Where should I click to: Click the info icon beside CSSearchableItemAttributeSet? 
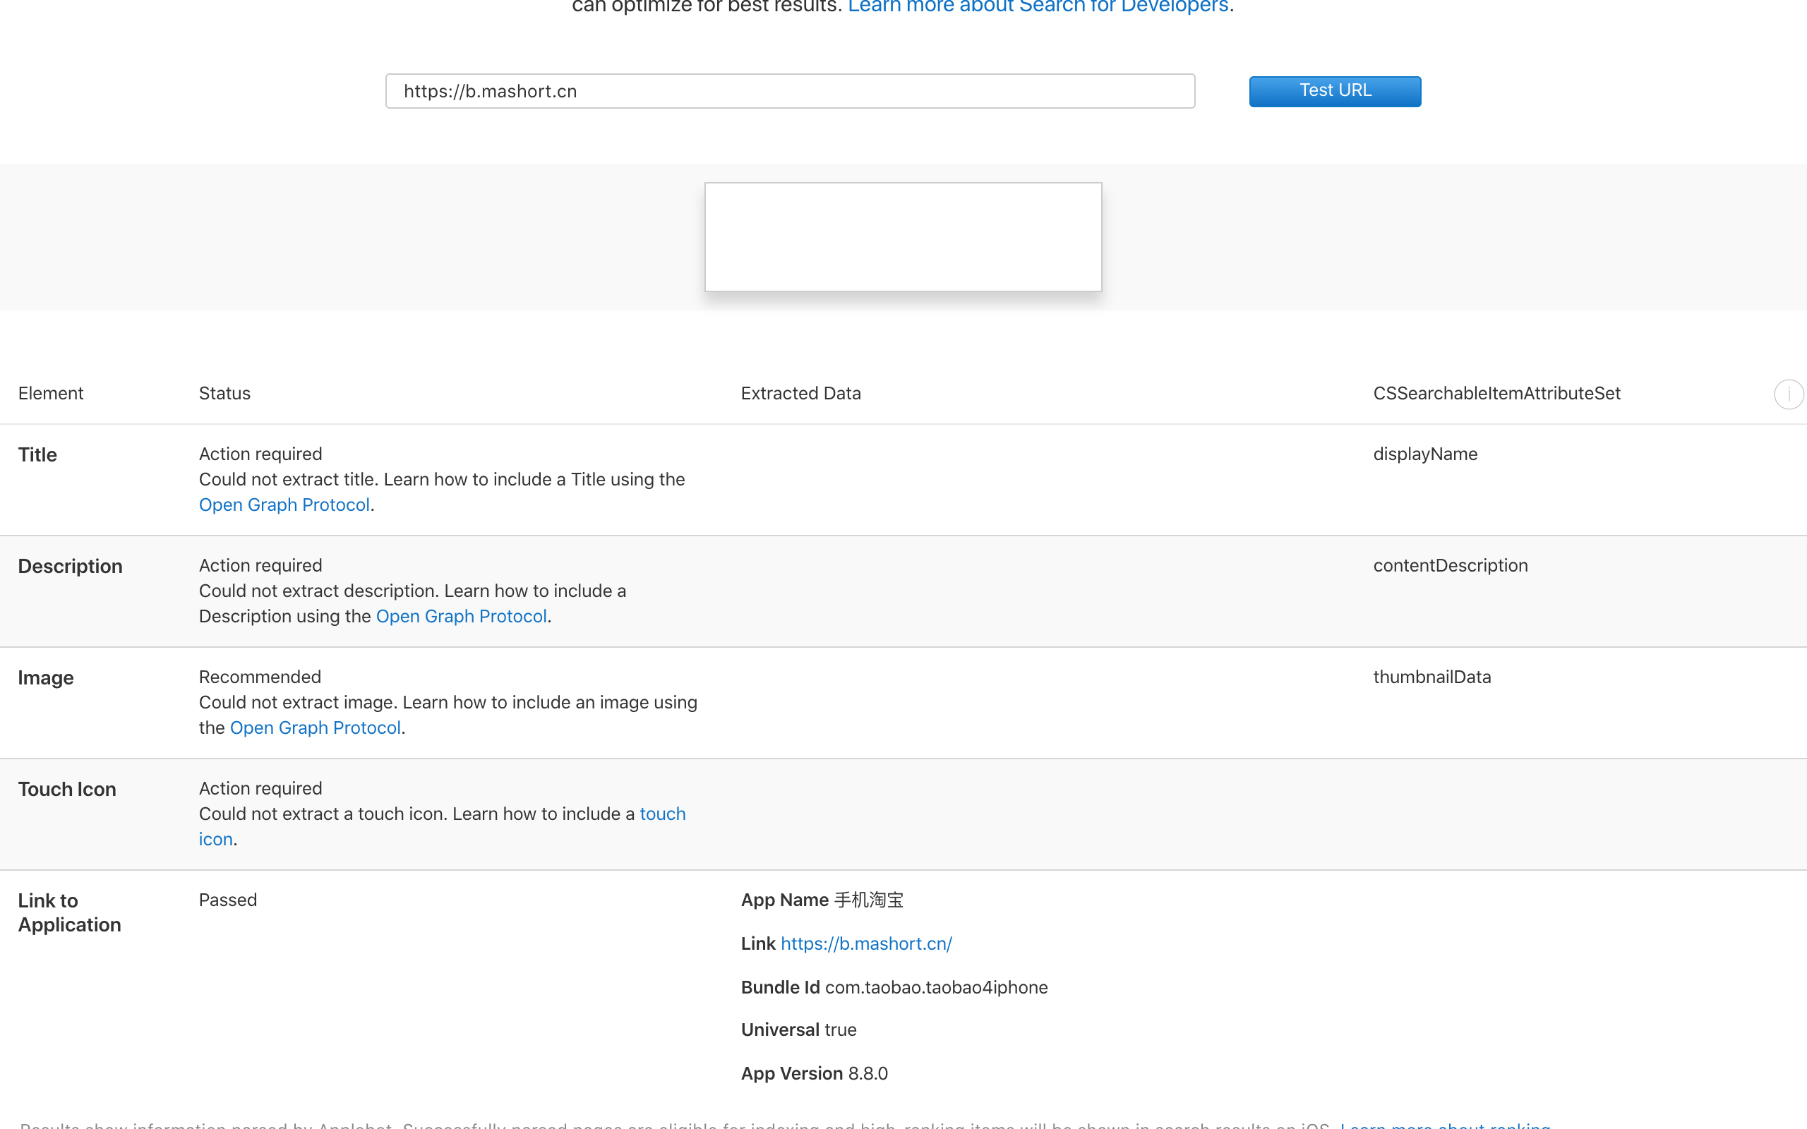1789,394
